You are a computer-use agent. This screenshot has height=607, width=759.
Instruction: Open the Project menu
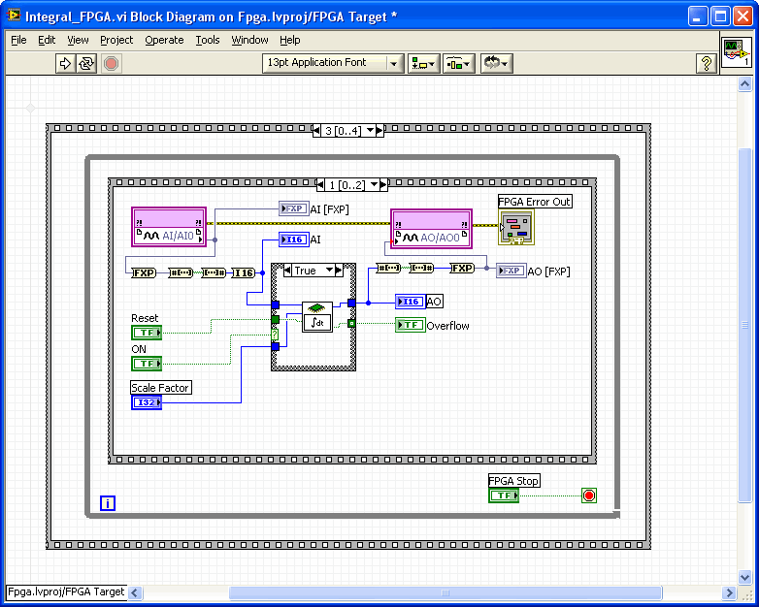[x=116, y=40]
